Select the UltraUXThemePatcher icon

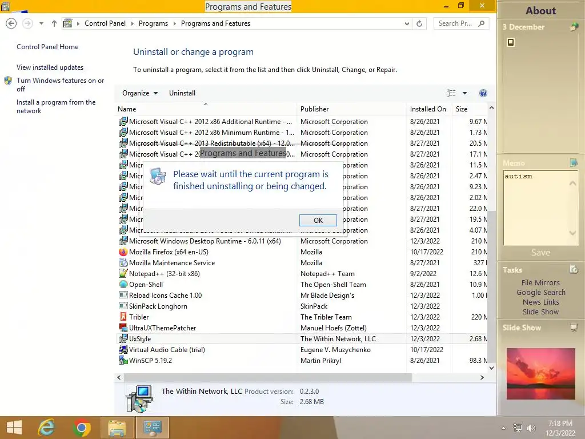(123, 328)
